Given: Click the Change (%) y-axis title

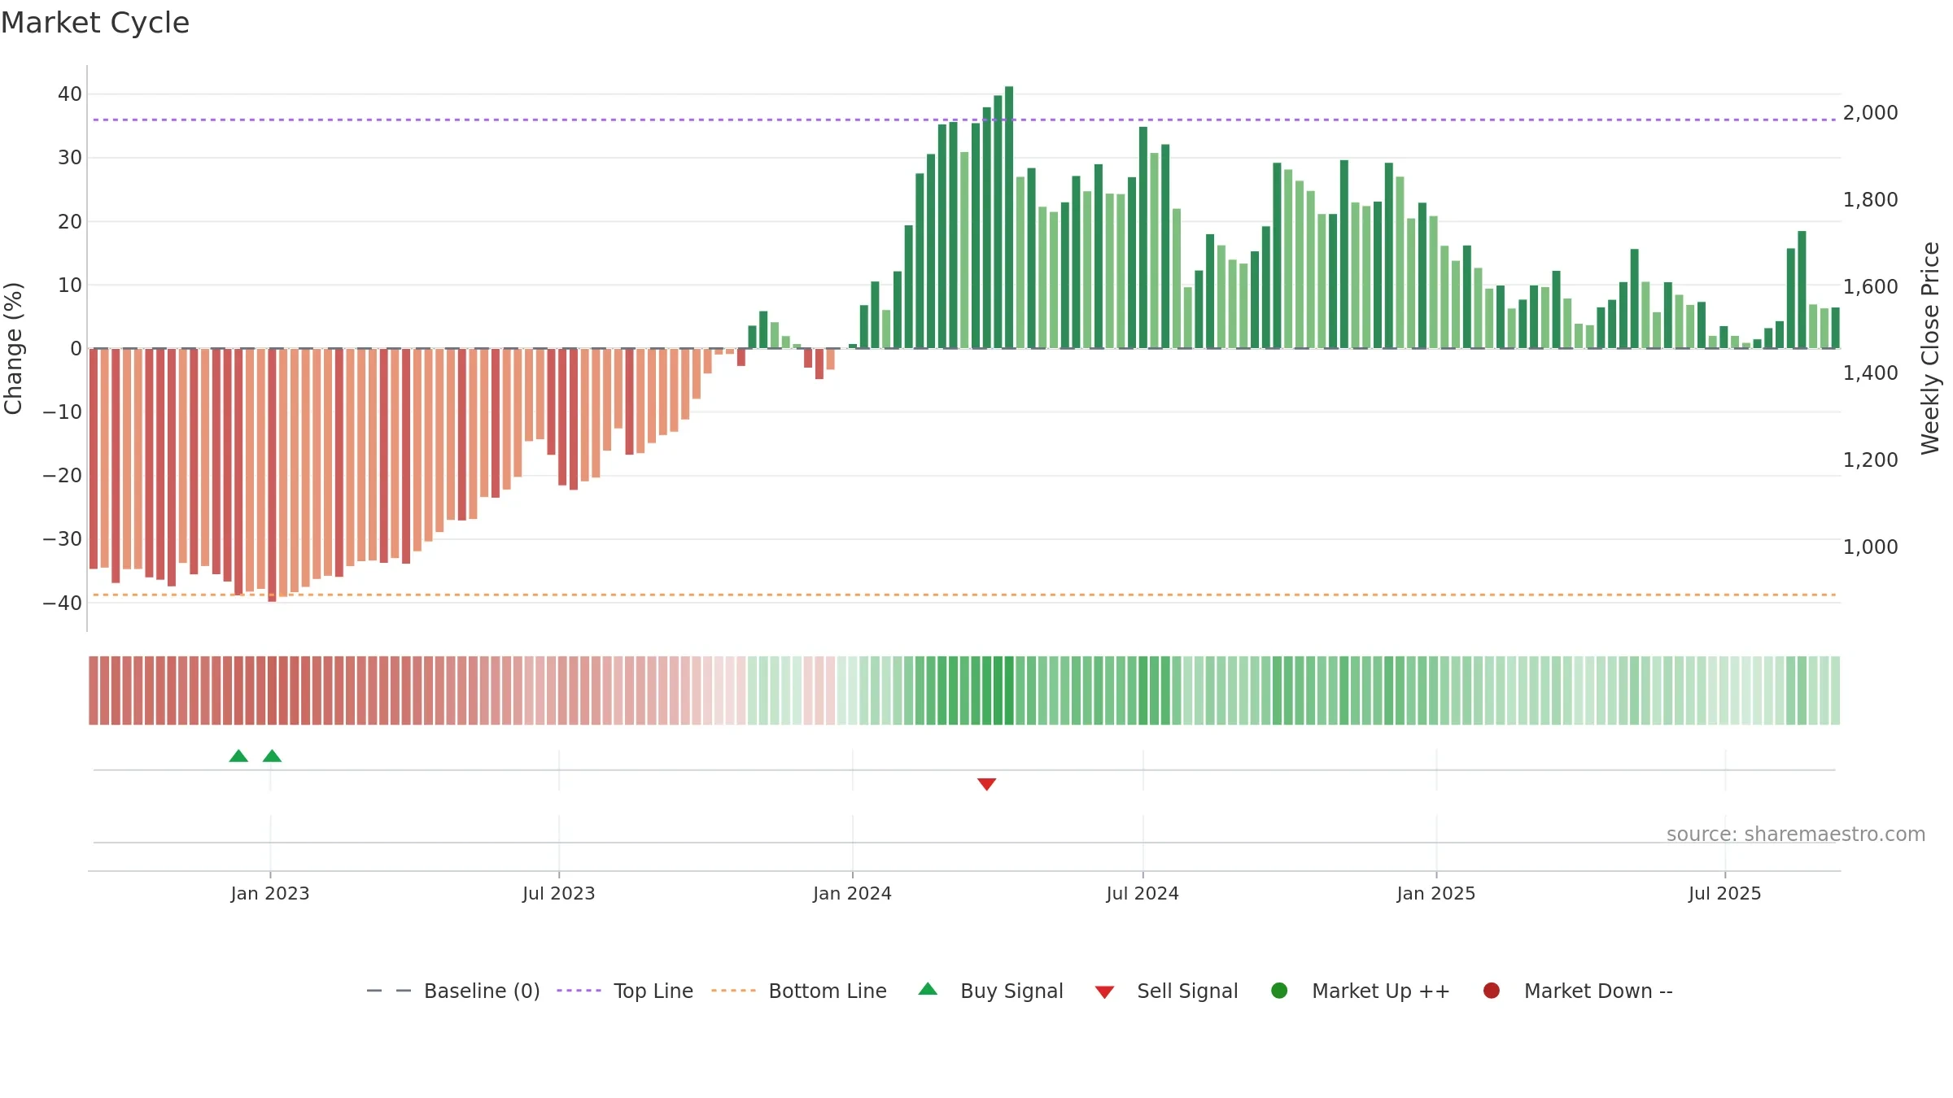Looking at the screenshot, I should [x=14, y=348].
